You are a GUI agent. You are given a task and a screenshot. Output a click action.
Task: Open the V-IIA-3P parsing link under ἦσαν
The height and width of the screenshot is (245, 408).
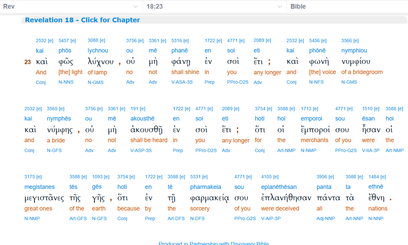[x=370, y=150]
